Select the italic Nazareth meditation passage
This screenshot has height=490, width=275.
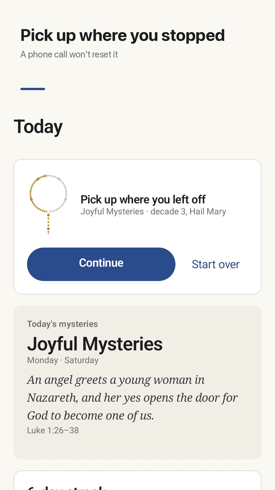(132, 398)
